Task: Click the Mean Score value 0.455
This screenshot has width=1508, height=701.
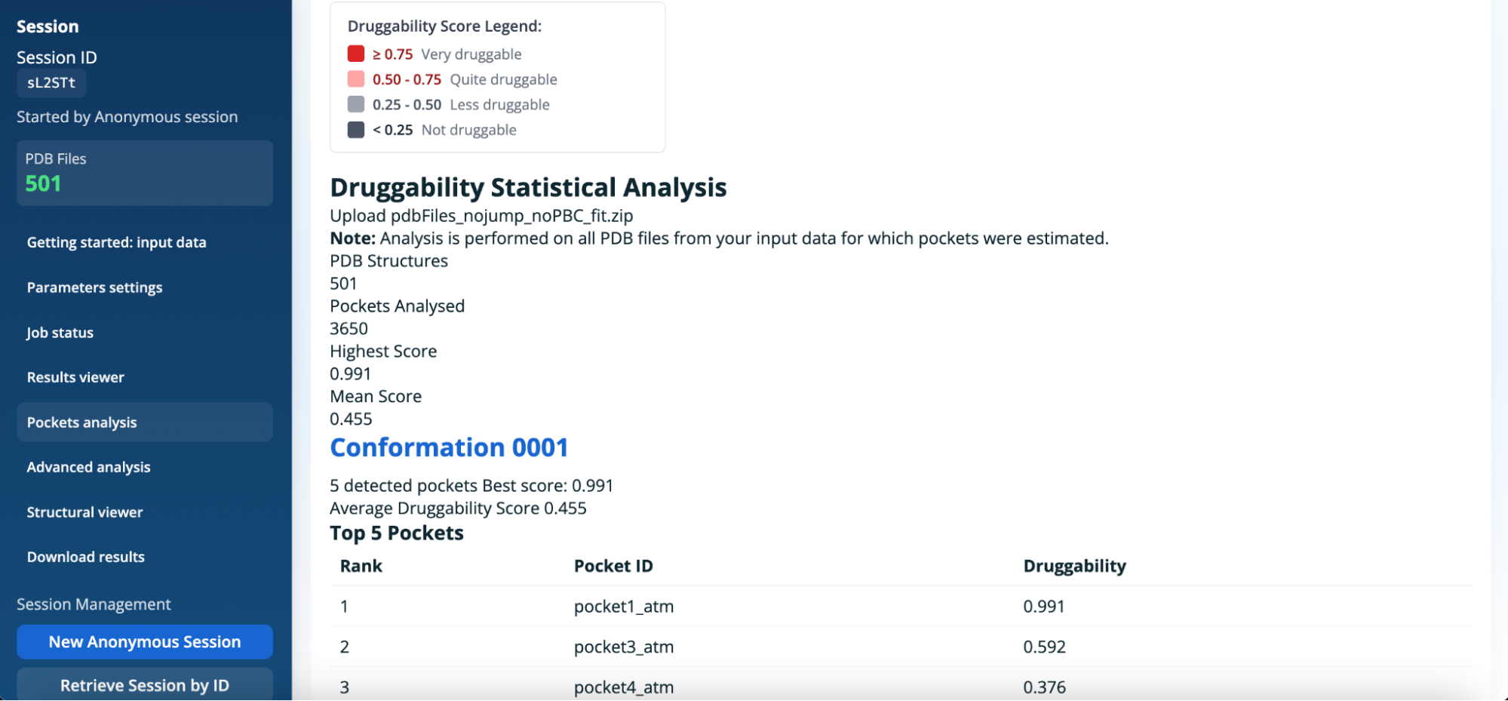Action: coord(351,420)
